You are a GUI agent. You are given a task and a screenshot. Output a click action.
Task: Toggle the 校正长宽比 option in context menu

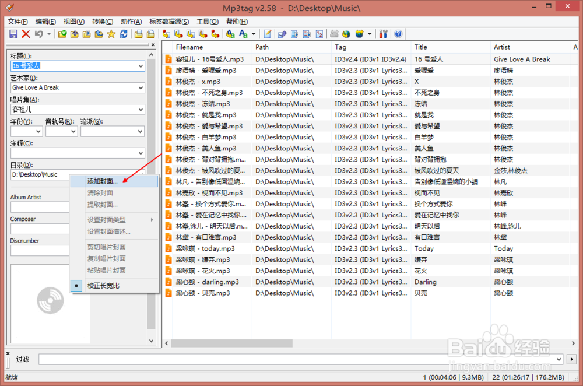click(114, 286)
